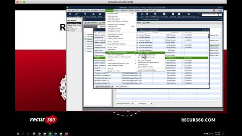Open the App Center toolbar icon
Image resolution: width=242 pixels, height=136 pixels.
[x=173, y=15]
